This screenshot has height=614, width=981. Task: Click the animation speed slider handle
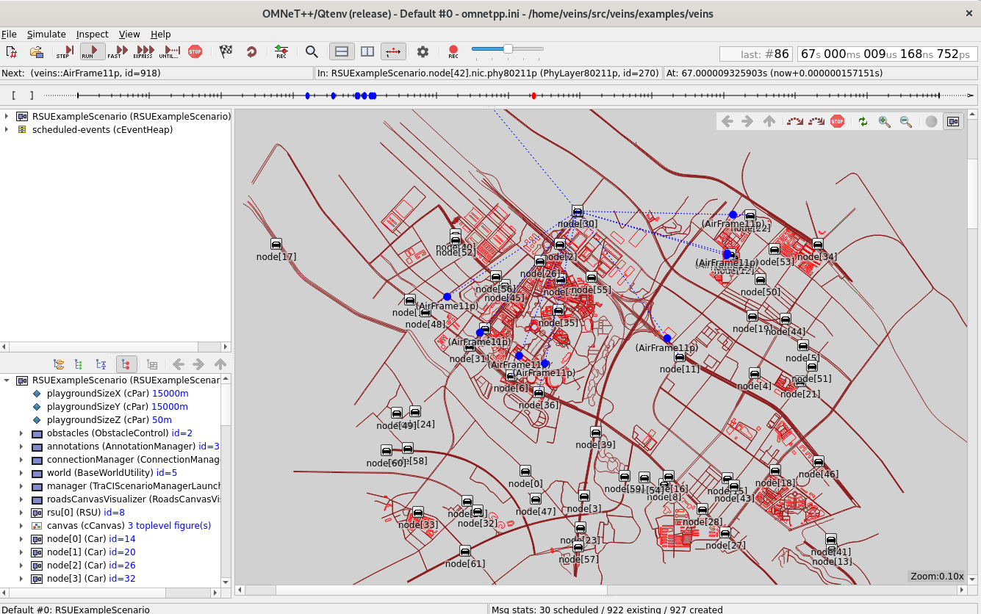point(507,49)
